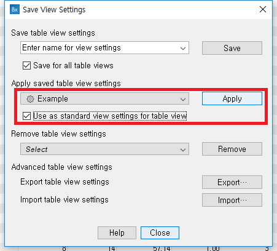The width and height of the screenshot is (277, 251).
Task: Click the Bx application icon in title bar
Action: click(15, 9)
